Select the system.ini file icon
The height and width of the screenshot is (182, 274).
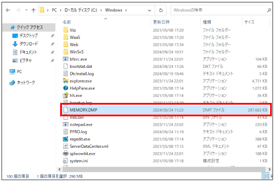(65, 161)
